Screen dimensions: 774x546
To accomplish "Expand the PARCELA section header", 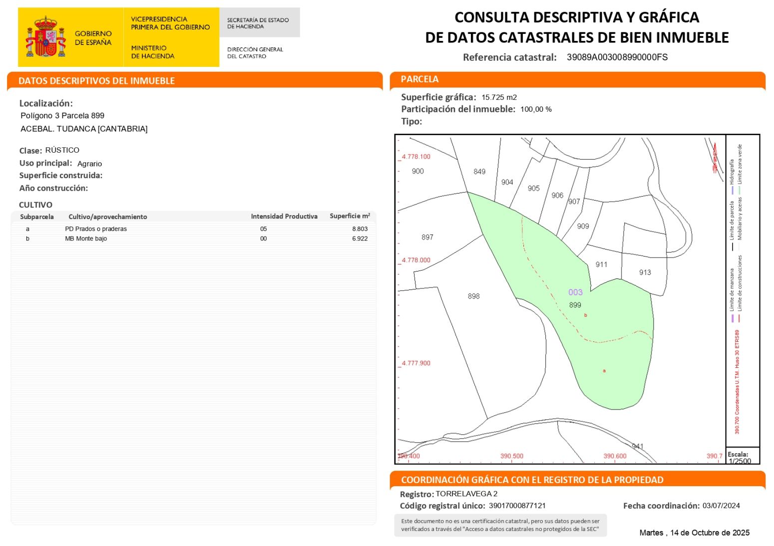I will click(x=419, y=79).
